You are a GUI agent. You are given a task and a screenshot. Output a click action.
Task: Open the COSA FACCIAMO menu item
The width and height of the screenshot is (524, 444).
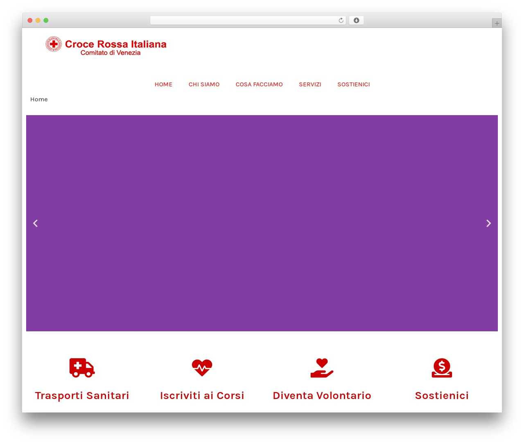tap(259, 84)
